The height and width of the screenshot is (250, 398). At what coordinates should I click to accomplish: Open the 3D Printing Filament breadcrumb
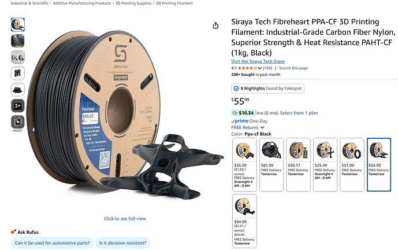click(x=174, y=3)
